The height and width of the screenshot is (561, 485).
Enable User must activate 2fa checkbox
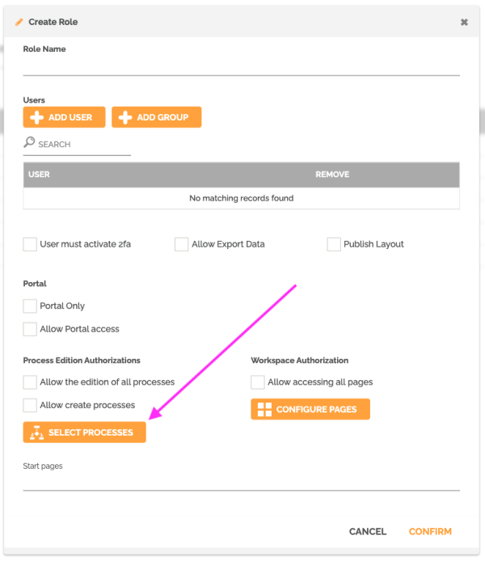click(30, 244)
